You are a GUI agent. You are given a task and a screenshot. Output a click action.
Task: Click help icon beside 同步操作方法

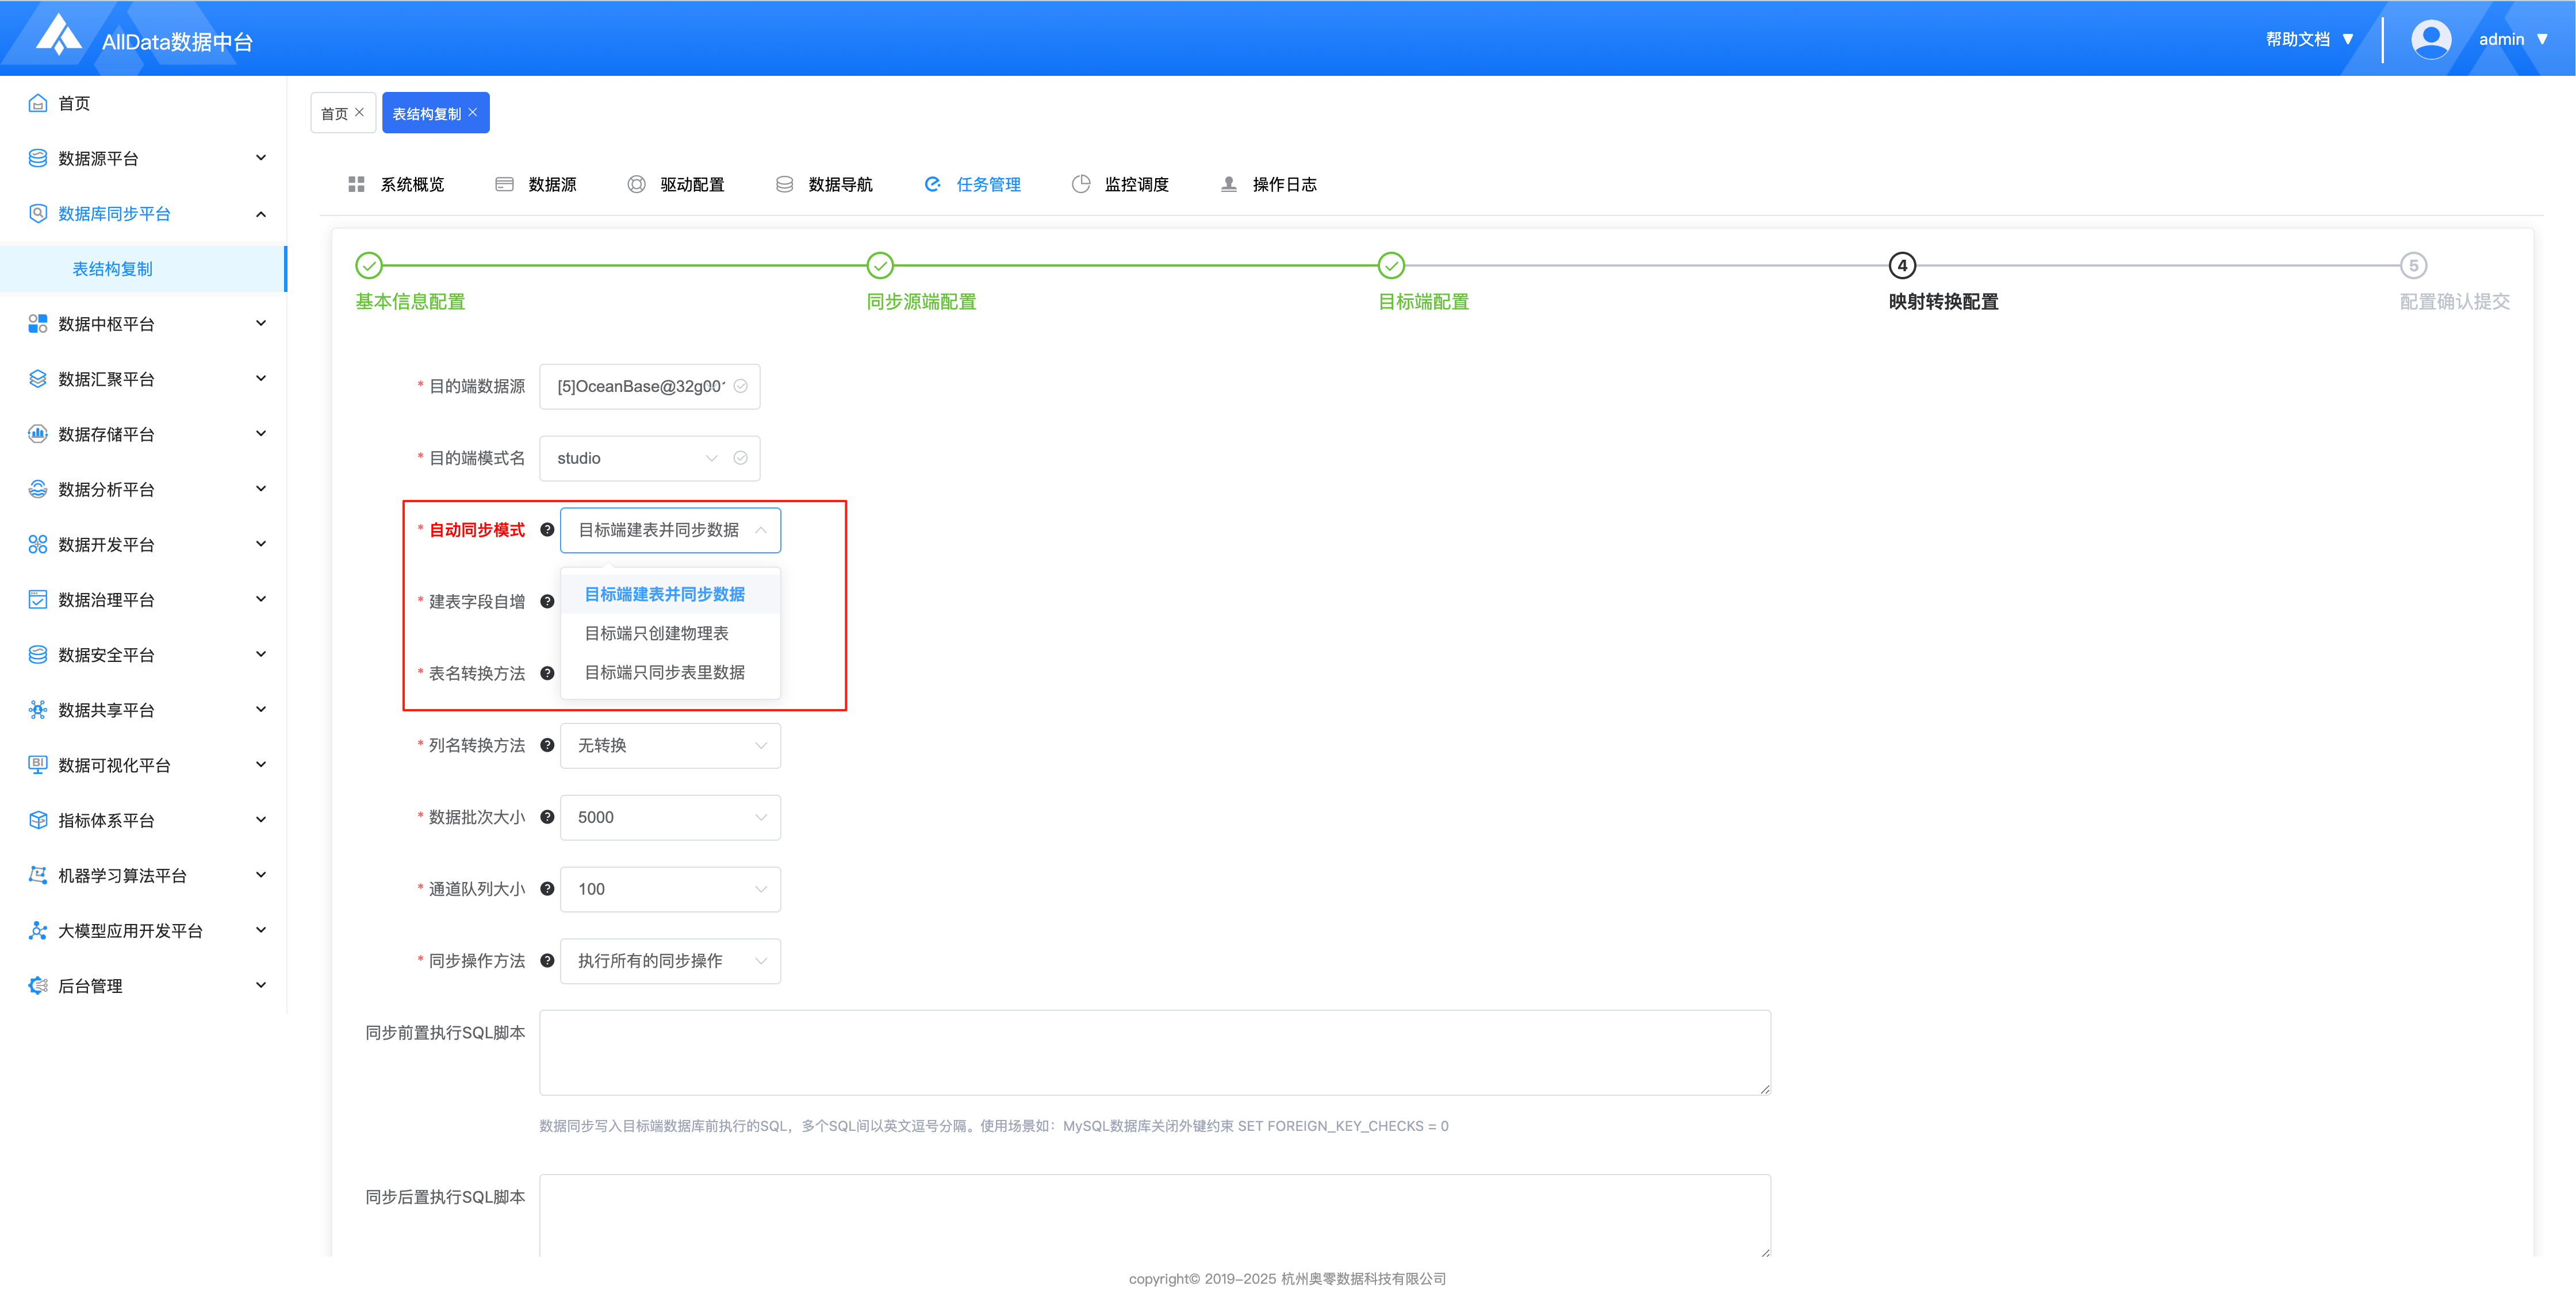(547, 961)
